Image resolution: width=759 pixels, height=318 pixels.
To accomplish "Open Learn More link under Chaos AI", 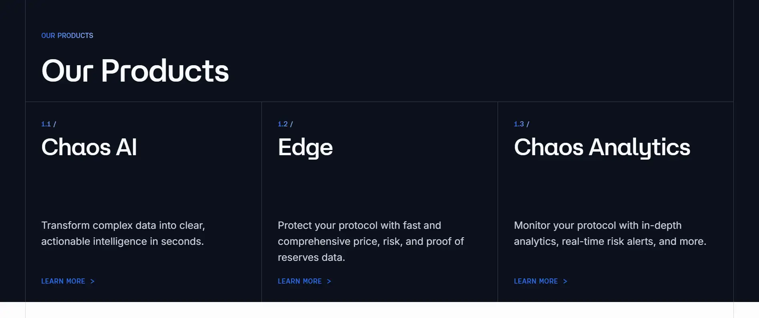I will coord(63,281).
